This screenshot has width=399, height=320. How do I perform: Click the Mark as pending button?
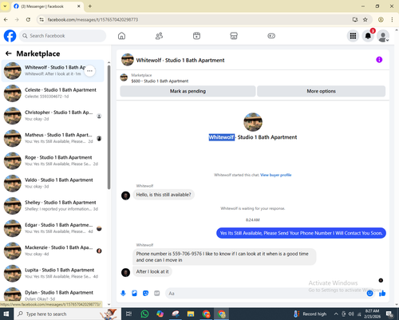[x=188, y=91]
